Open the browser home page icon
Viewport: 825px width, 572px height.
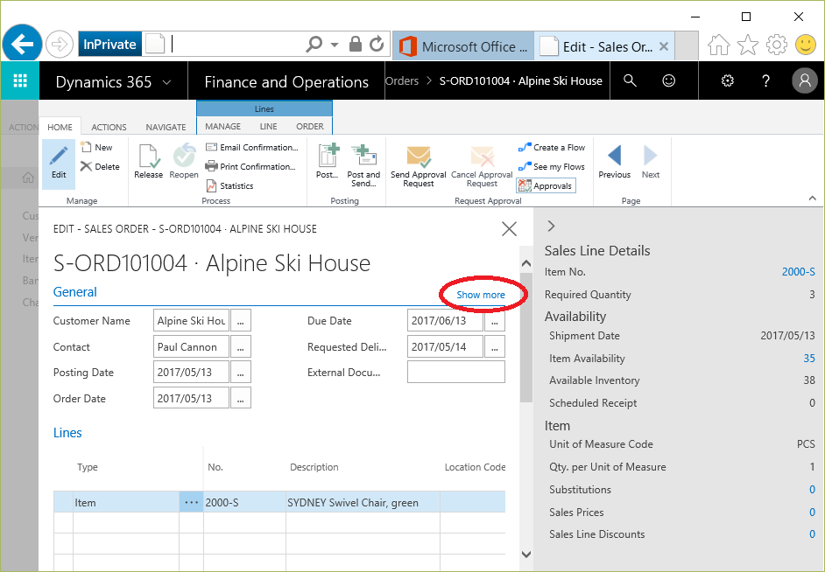pyautogui.click(x=719, y=45)
